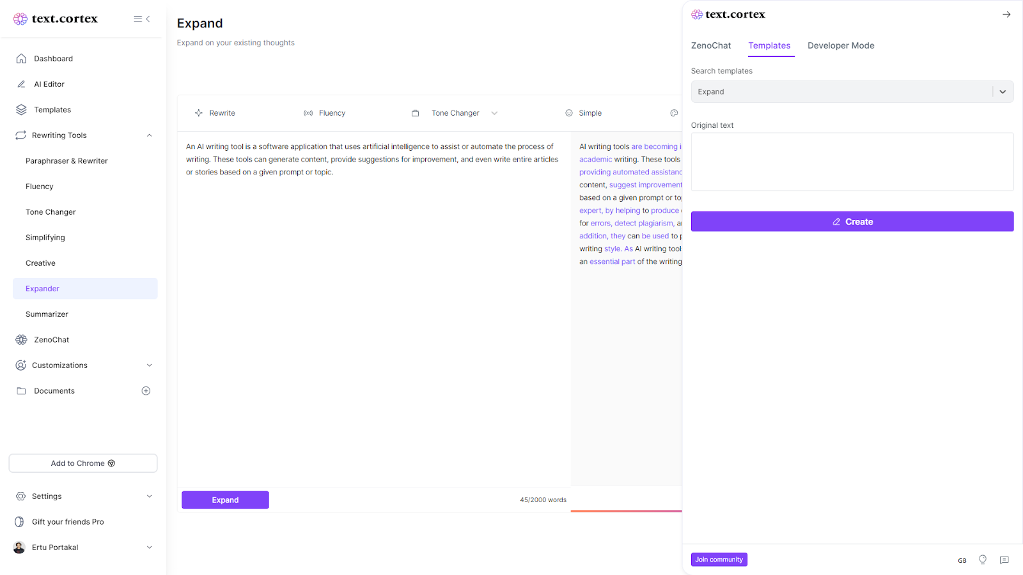This screenshot has height=575, width=1023.
Task: Select the Simplifying tool
Action: click(x=45, y=238)
